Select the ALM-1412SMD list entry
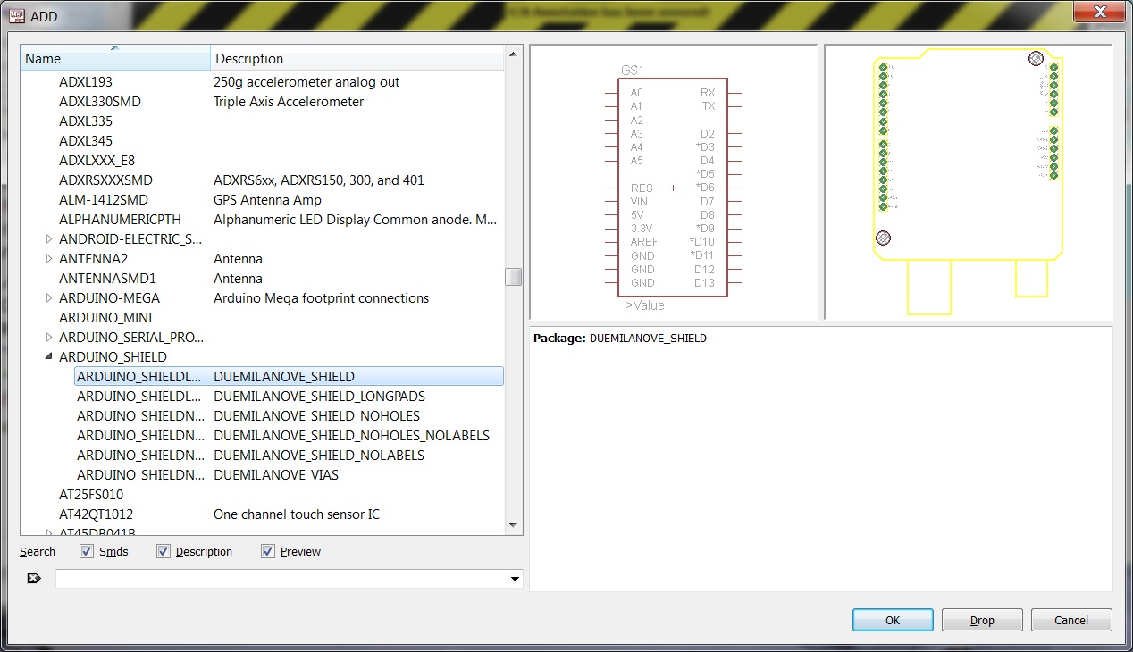1133x652 pixels. pyautogui.click(x=104, y=200)
